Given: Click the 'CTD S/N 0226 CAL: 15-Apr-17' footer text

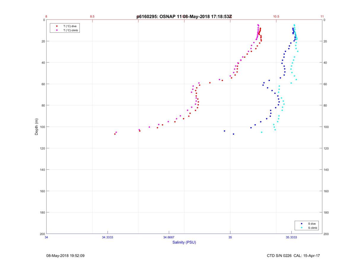Looking at the screenshot, I should [x=293, y=256].
